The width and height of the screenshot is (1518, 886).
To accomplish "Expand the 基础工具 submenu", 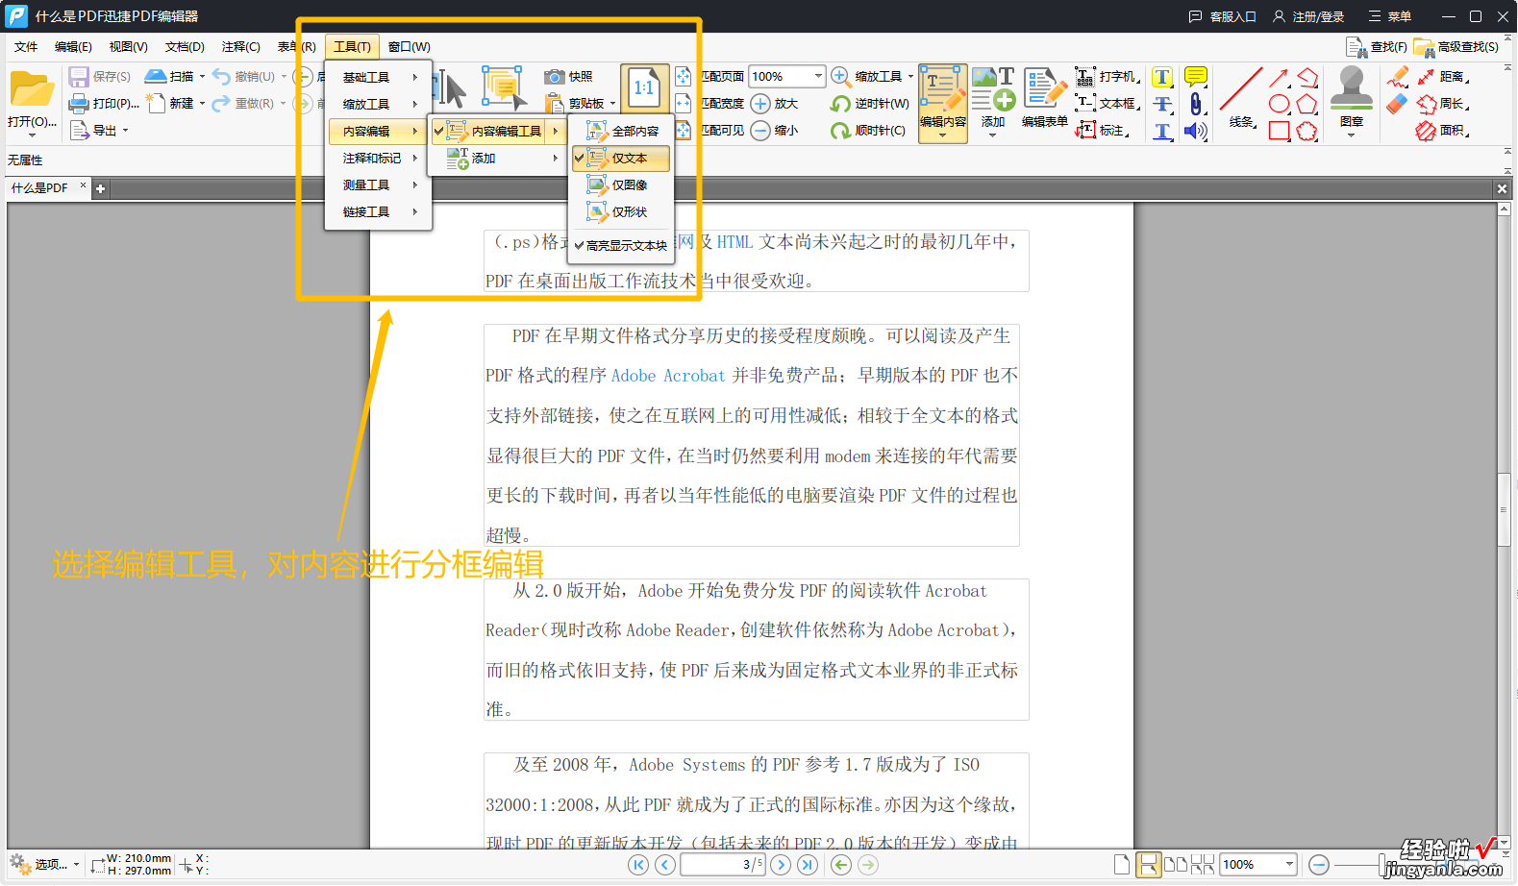I will [x=379, y=77].
